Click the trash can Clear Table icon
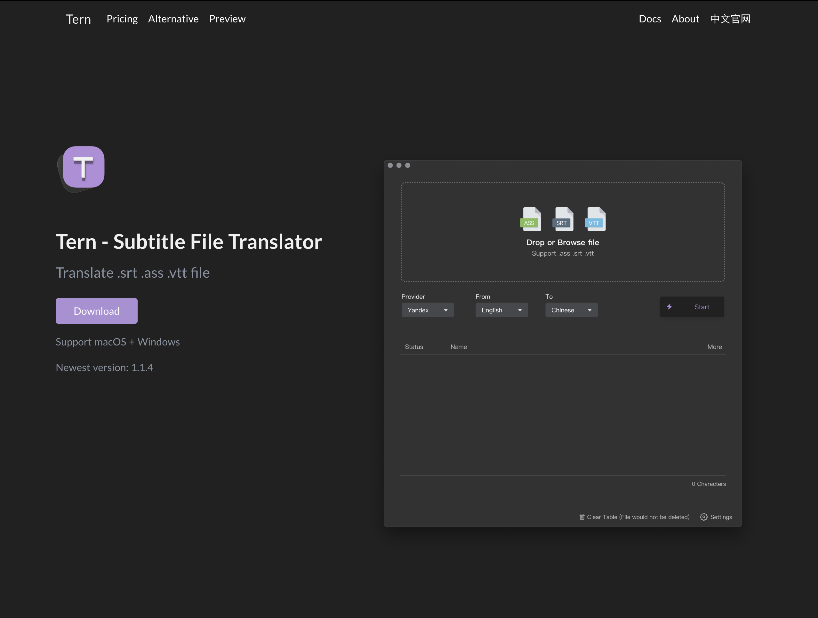Viewport: 818px width, 618px height. pyautogui.click(x=582, y=517)
